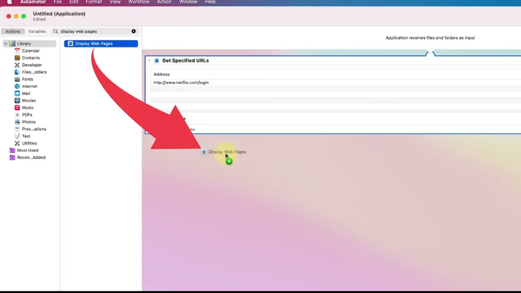This screenshot has width=521, height=293.
Task: Select the Contacts library icon
Action: point(18,58)
